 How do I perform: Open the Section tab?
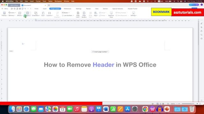click(105, 9)
